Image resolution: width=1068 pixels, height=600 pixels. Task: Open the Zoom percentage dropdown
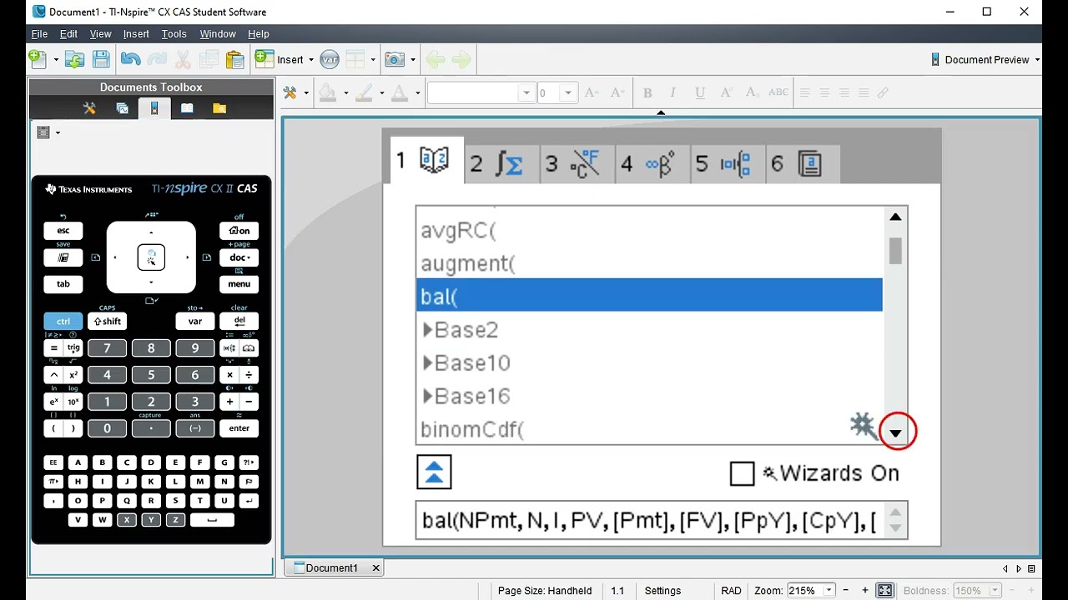pyautogui.click(x=829, y=591)
